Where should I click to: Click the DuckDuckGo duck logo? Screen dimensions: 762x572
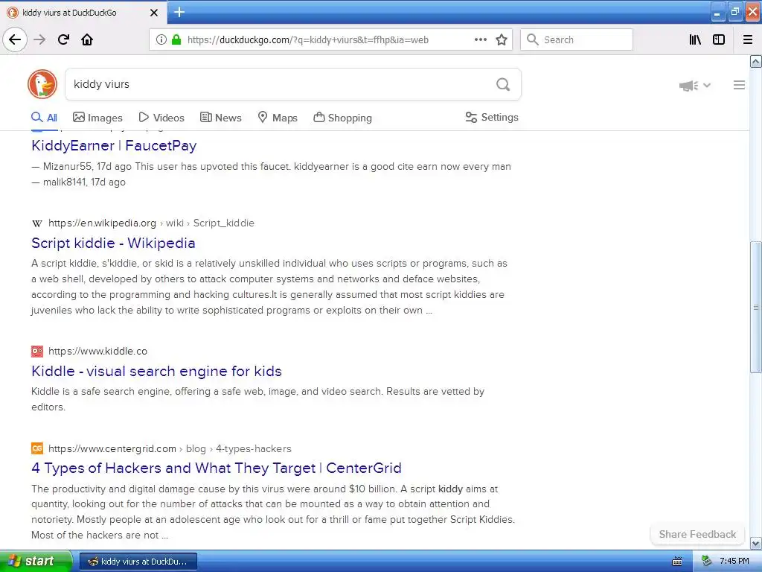42,84
